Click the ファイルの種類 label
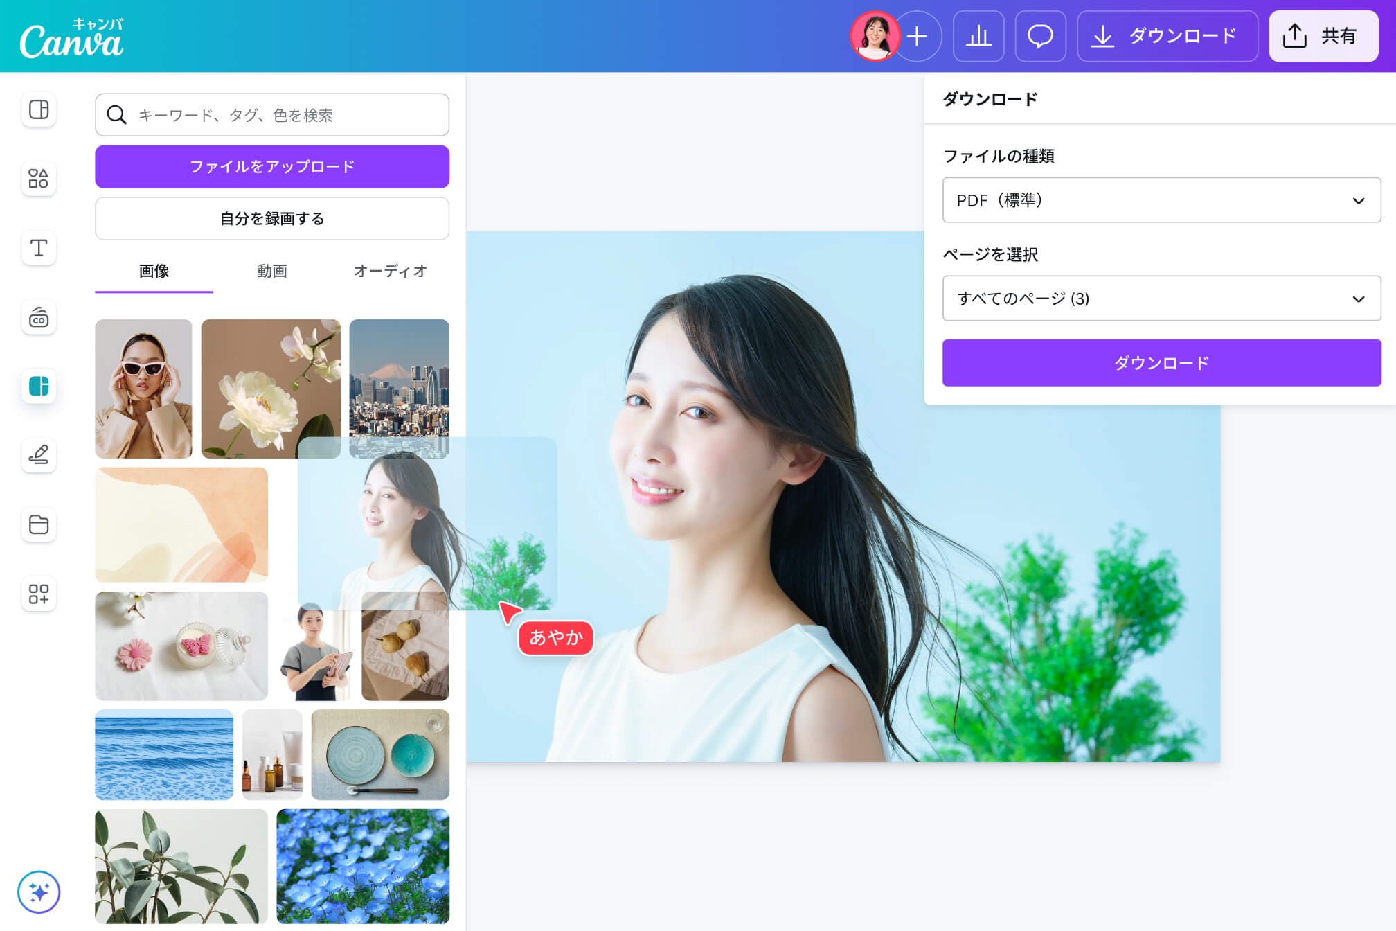The width and height of the screenshot is (1396, 931). pyautogui.click(x=999, y=156)
